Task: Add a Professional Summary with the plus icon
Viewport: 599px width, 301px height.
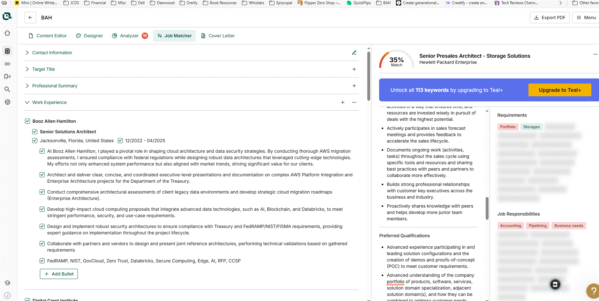Action: coord(354,86)
